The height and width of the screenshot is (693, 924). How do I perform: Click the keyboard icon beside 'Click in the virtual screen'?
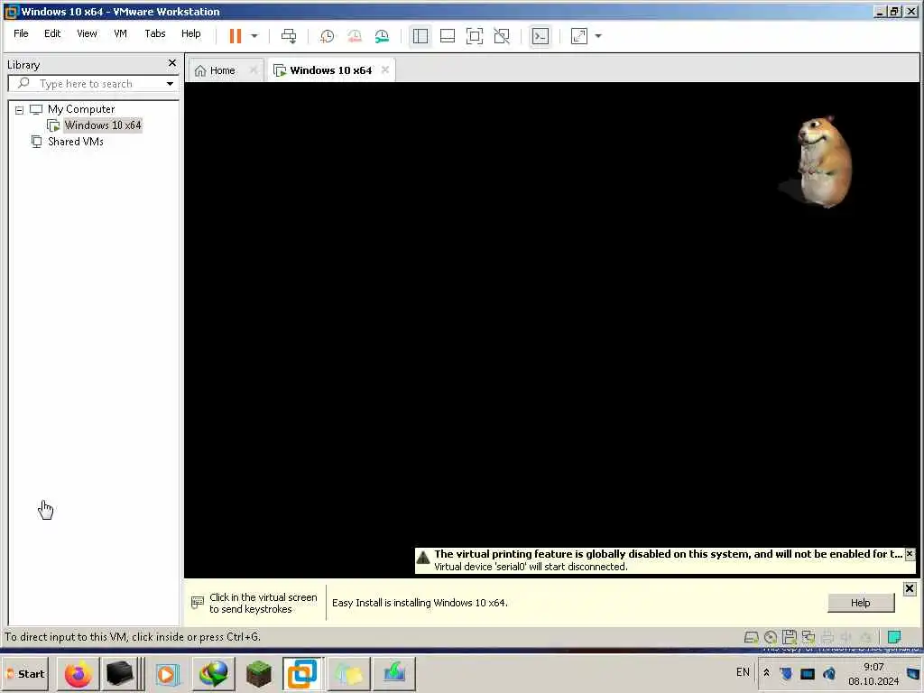pos(198,602)
